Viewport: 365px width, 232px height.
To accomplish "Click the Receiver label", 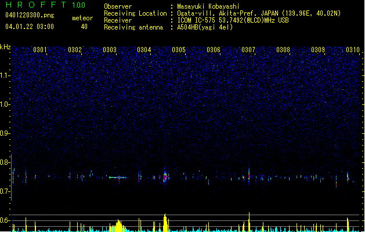I will (x=118, y=20).
